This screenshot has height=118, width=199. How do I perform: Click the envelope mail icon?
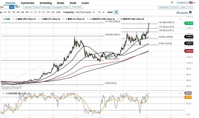[x=187, y=3]
